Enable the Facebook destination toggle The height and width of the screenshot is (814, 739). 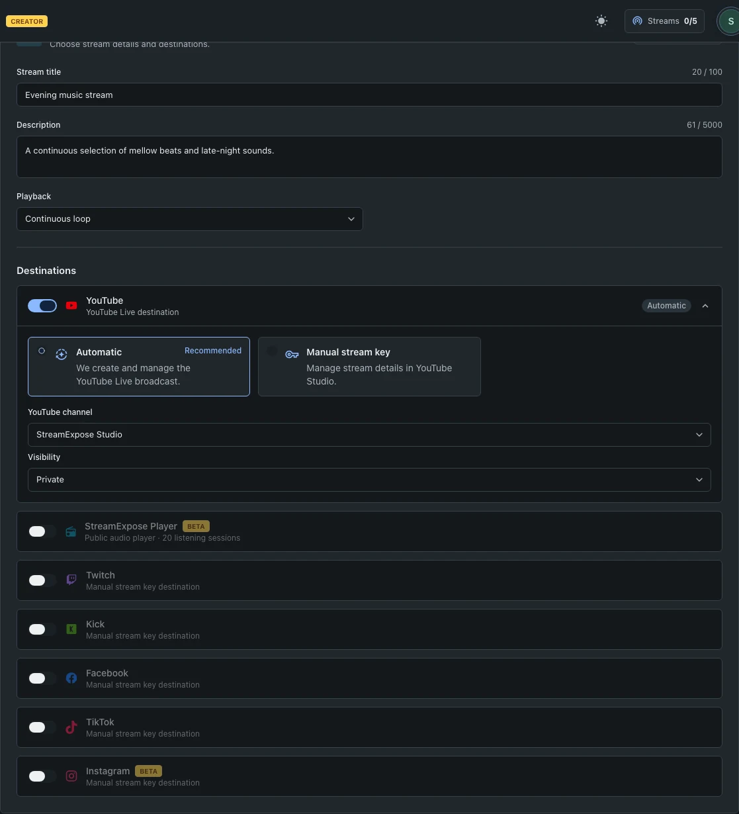42,678
